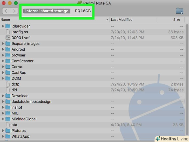Click the .profig.os file icon
Viewport: 189px width, 142px height.
[8, 32]
